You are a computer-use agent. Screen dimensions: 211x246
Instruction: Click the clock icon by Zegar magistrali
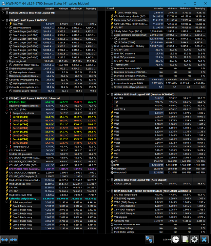[x=7, y=61]
